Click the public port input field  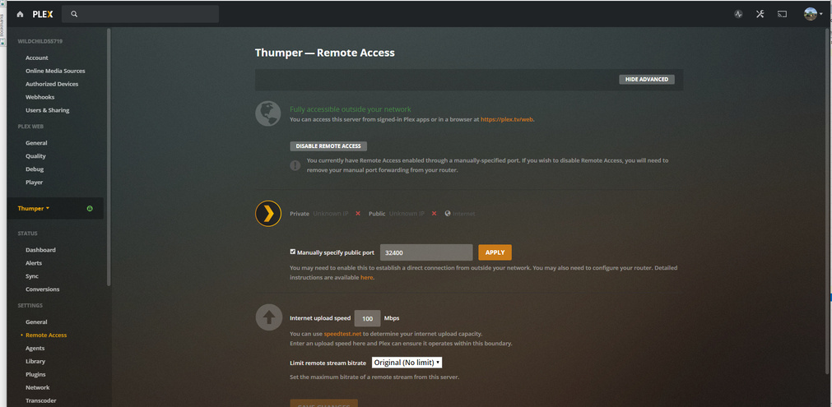click(426, 252)
